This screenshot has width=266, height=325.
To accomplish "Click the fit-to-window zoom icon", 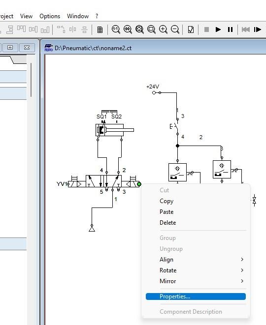I will pyautogui.click(x=139, y=30).
